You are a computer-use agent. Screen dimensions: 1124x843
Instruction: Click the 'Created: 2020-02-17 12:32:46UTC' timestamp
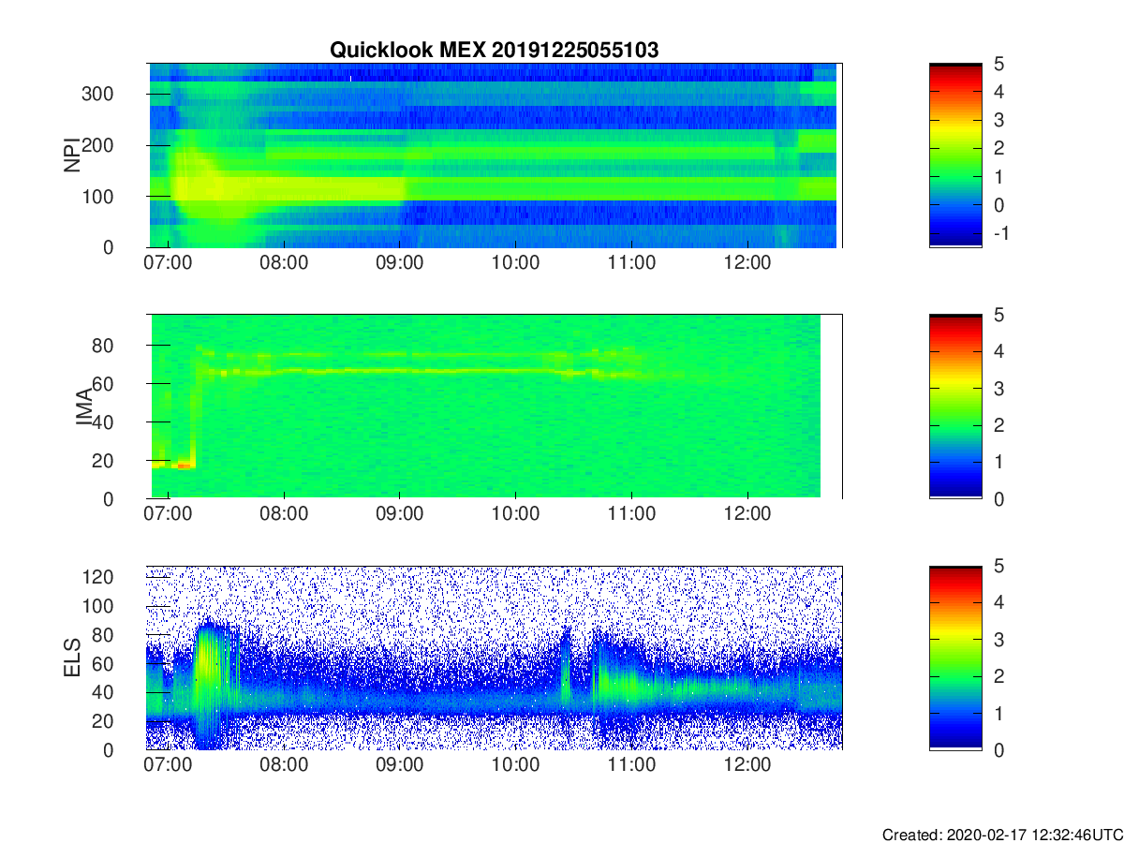(1002, 835)
